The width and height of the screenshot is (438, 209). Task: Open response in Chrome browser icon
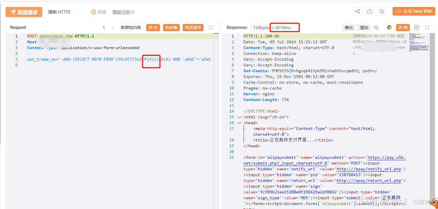389,28
